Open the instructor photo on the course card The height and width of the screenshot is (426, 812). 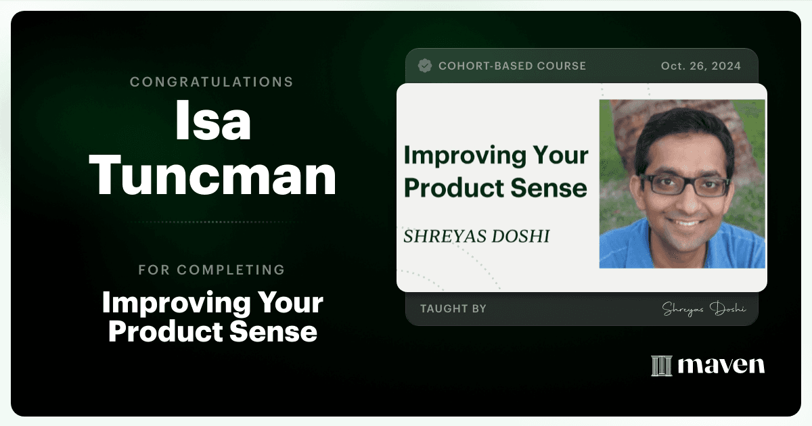682,184
